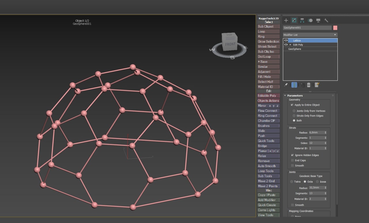Open the Motion panel icon
Screen dimensions: 369x223
(310, 20)
